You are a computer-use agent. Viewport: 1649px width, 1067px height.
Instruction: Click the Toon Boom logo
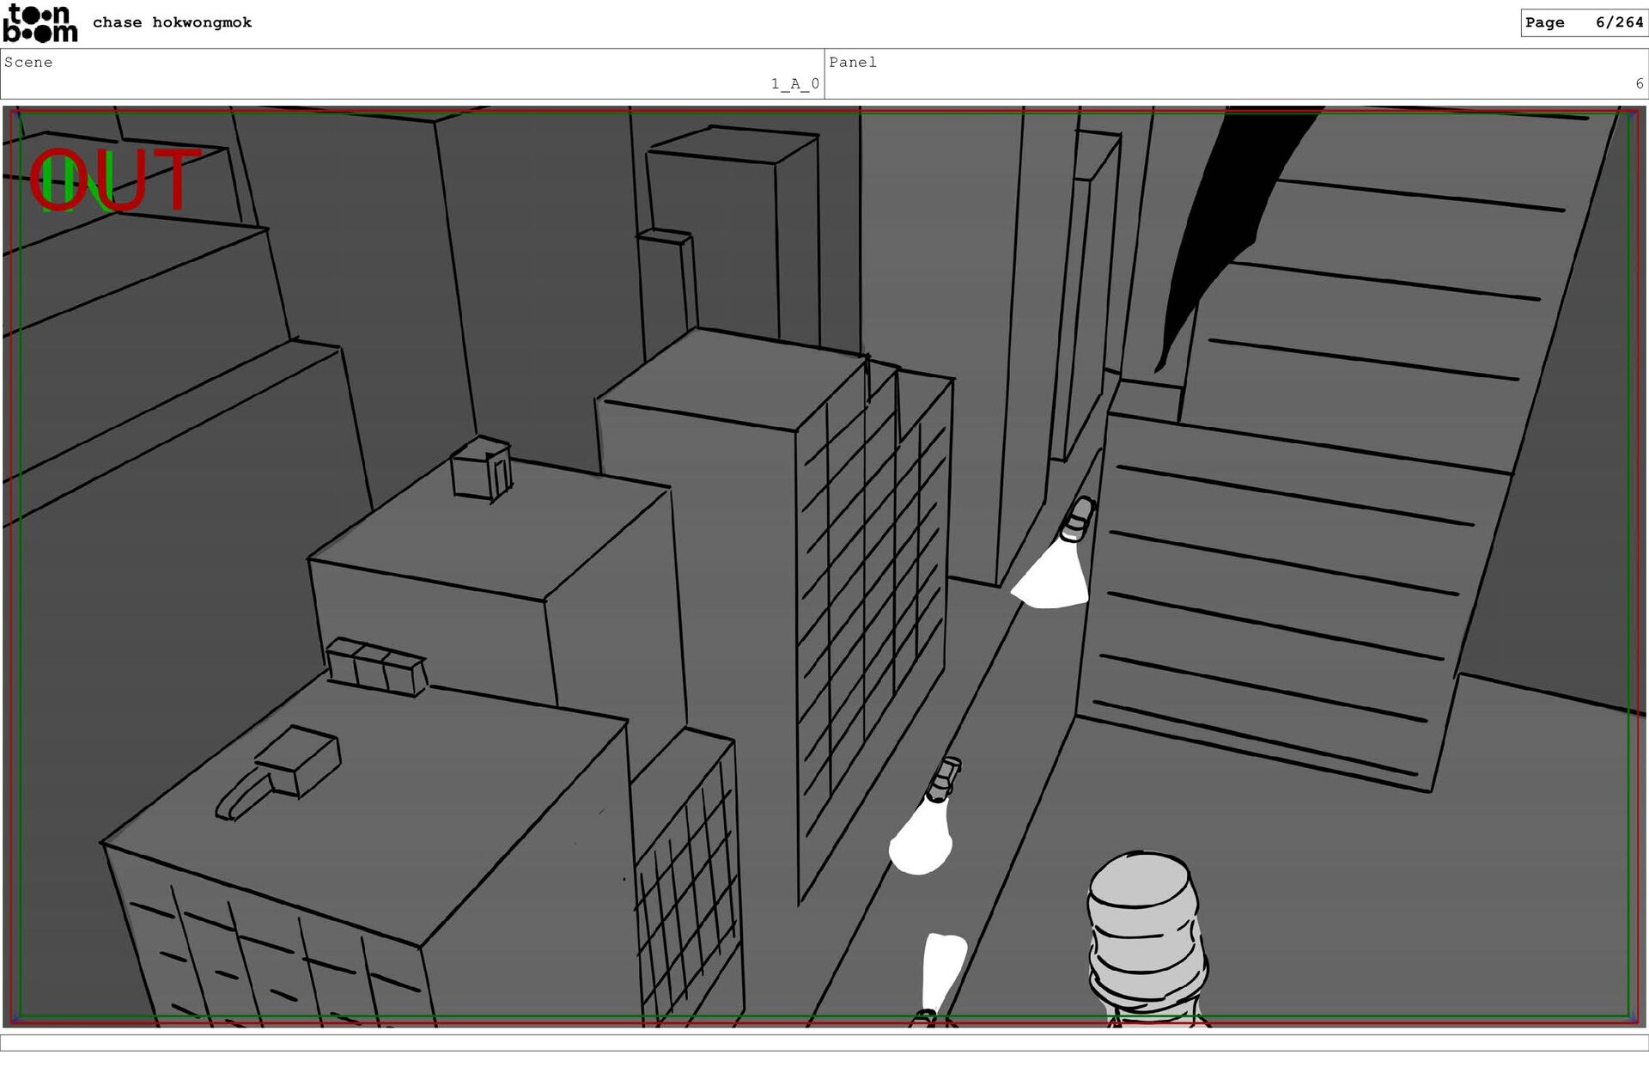(x=40, y=23)
